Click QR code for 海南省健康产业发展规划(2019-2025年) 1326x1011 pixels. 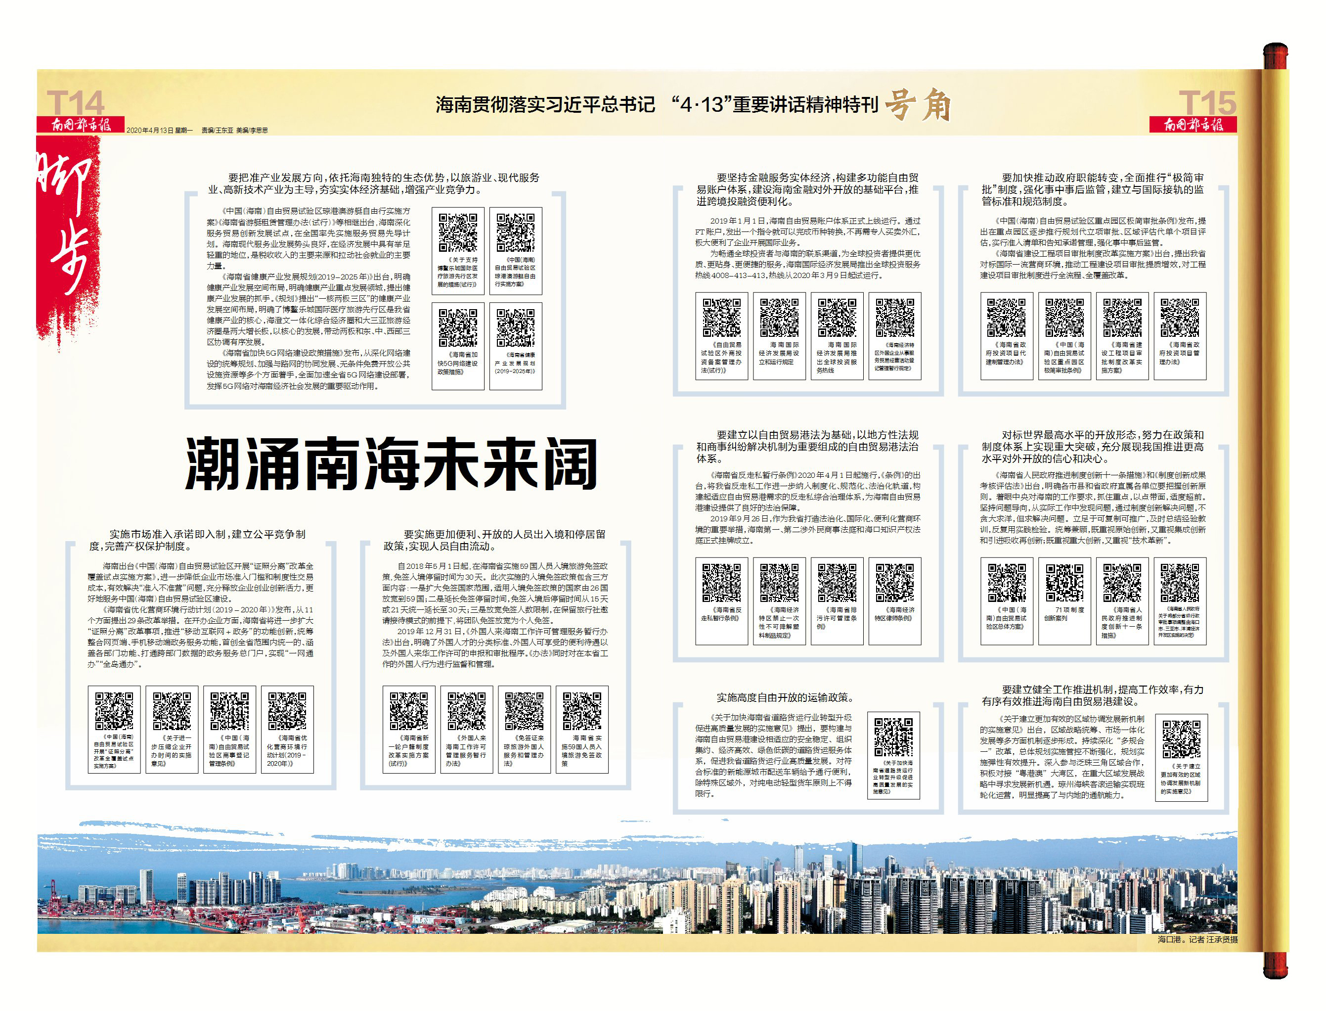[x=515, y=327]
